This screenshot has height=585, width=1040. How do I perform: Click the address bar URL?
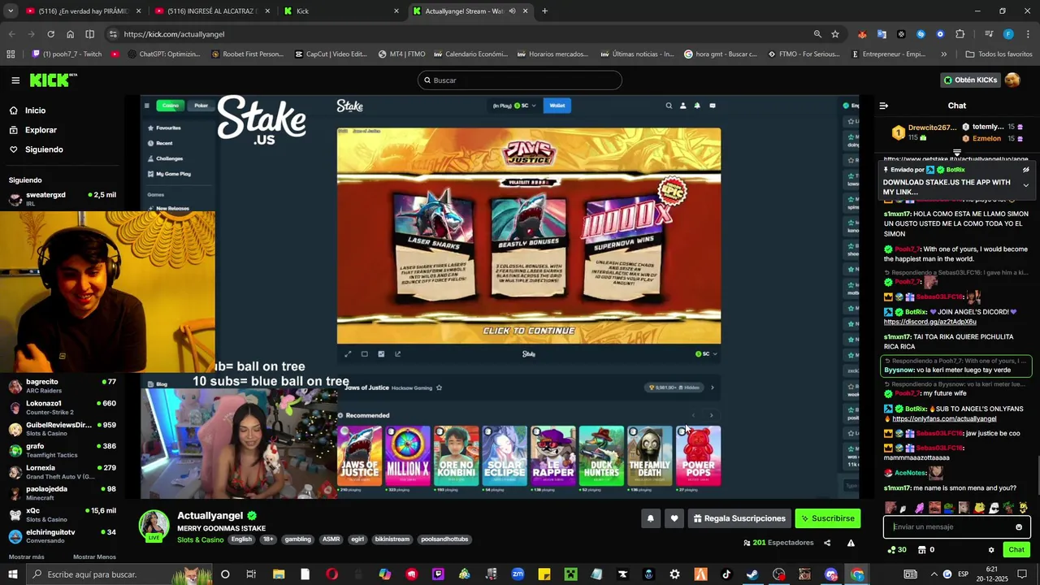click(x=174, y=34)
